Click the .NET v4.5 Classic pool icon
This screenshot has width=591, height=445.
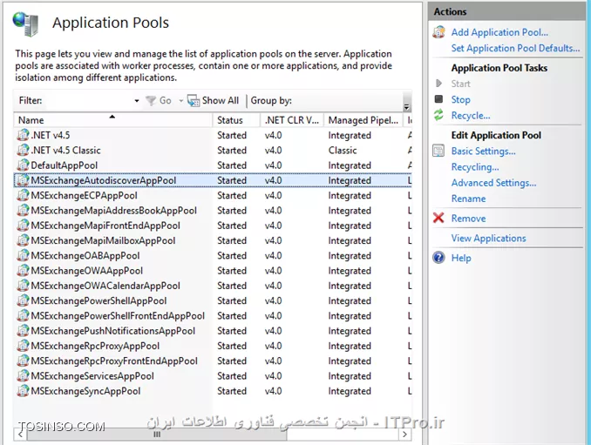pos(23,150)
